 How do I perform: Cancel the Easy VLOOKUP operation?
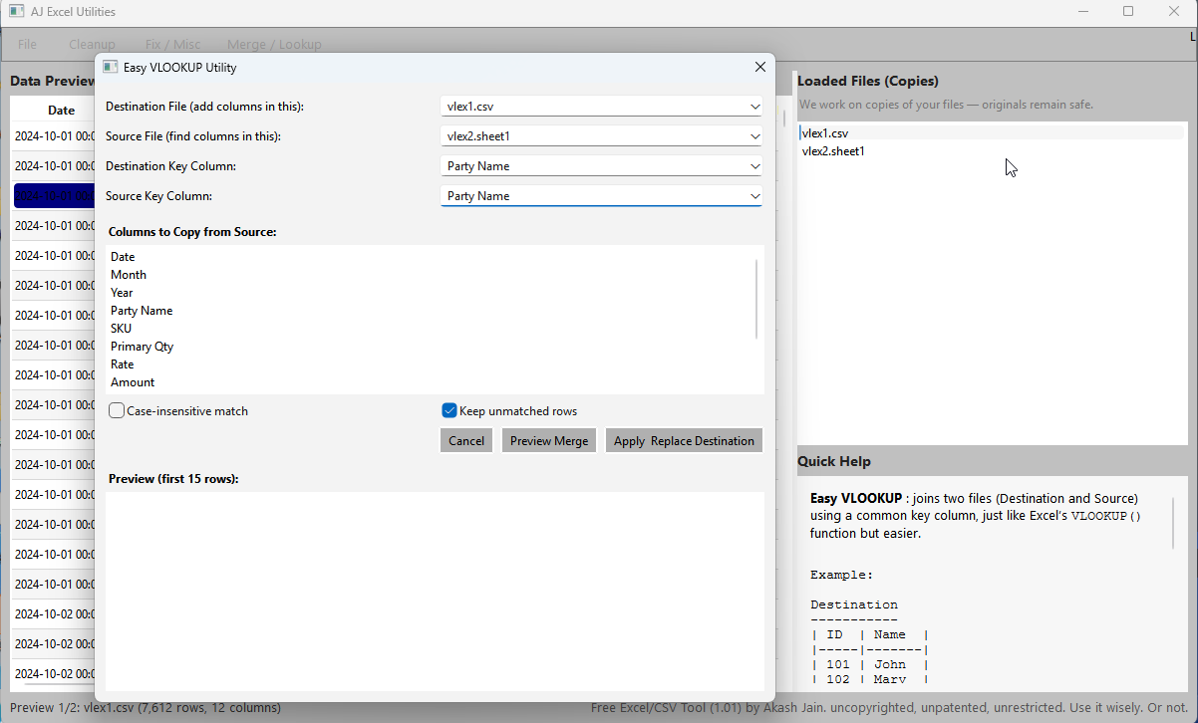tap(465, 439)
